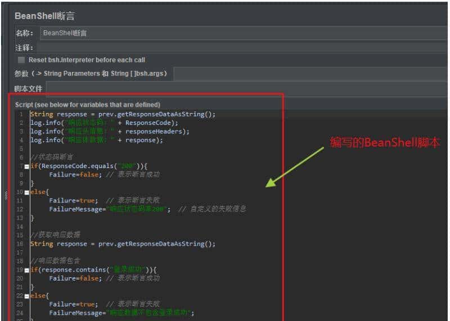Click line number 5 in the gutter

point(21,148)
